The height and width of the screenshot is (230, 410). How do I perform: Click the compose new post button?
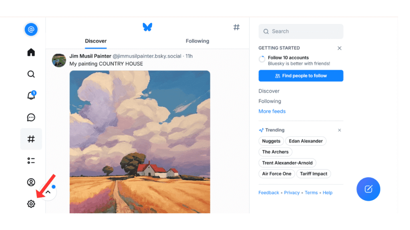click(368, 189)
